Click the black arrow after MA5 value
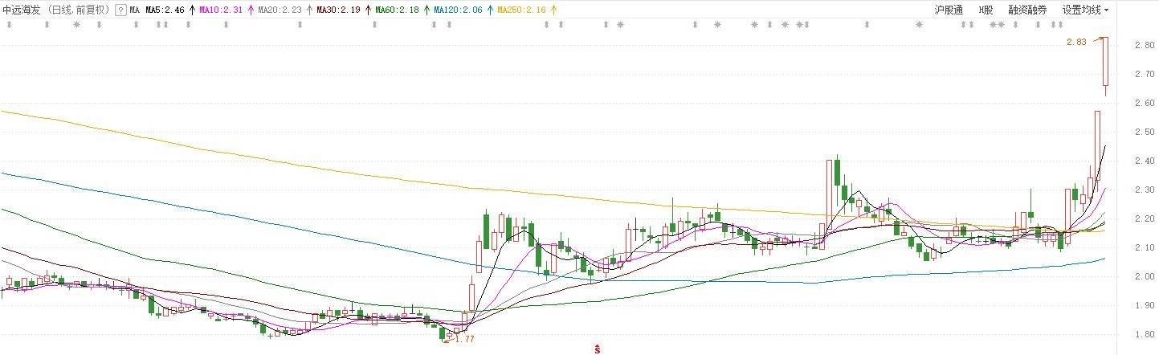Screen dimensions: 1159x355 [191, 10]
